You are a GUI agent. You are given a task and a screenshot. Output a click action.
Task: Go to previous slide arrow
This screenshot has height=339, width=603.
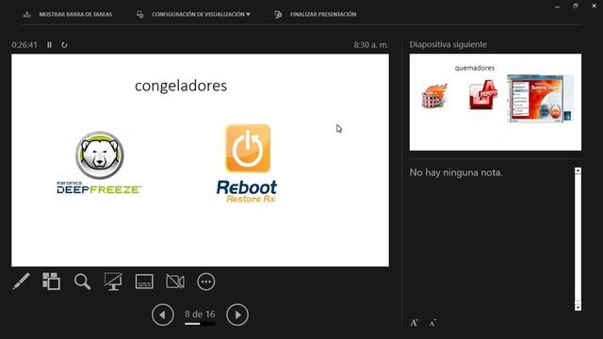(x=163, y=315)
